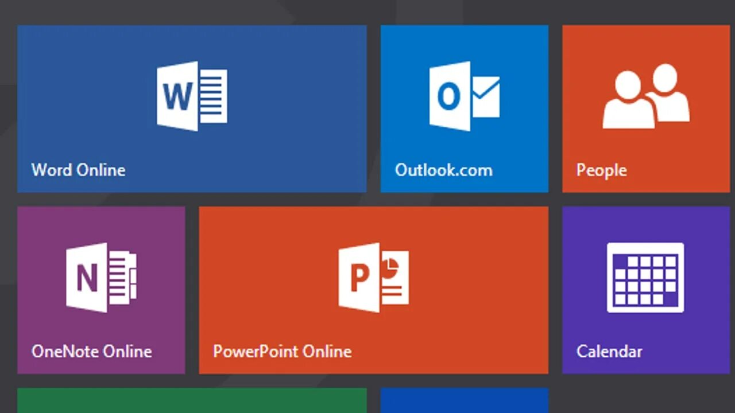This screenshot has height=413, width=735.
Task: Click the "Word Online" label
Action: (x=78, y=170)
